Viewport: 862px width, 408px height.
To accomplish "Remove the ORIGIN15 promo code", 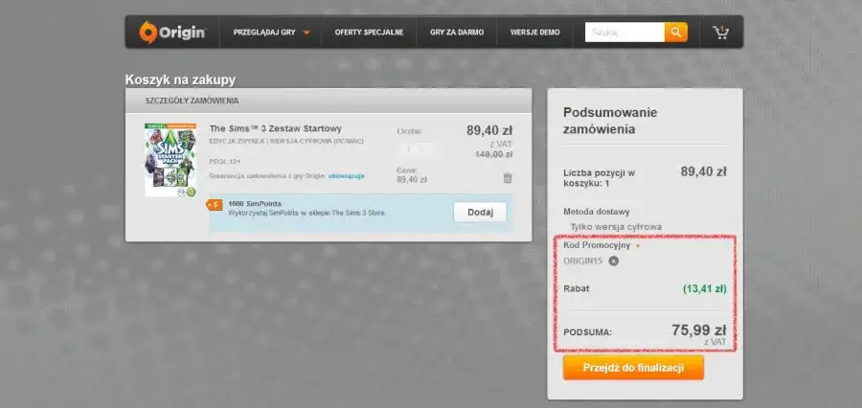I will [614, 261].
